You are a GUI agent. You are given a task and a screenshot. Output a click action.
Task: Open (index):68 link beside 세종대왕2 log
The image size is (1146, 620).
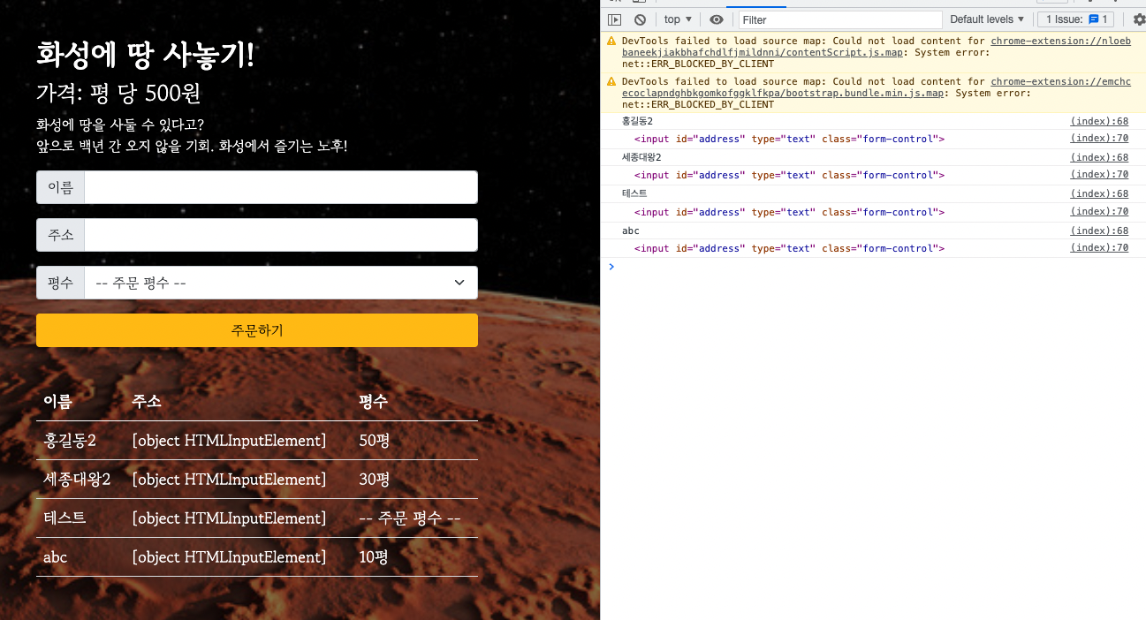point(1099,157)
